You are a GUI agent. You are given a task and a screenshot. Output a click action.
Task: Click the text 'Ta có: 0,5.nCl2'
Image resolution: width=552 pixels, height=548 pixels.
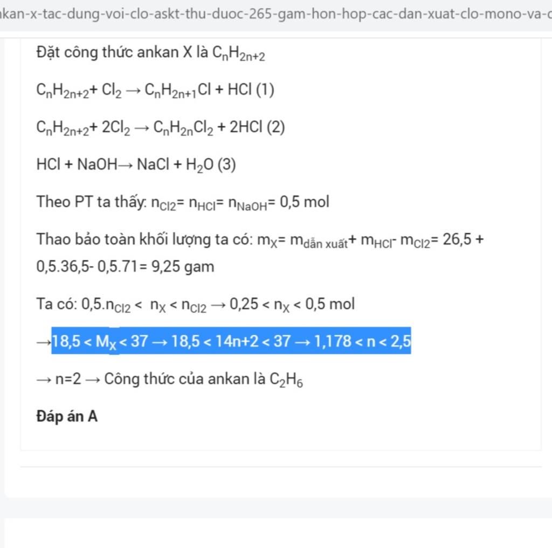coord(84,305)
